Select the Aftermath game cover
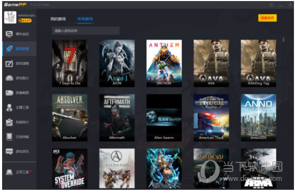This screenshot has width=295, height=194. (x=117, y=118)
